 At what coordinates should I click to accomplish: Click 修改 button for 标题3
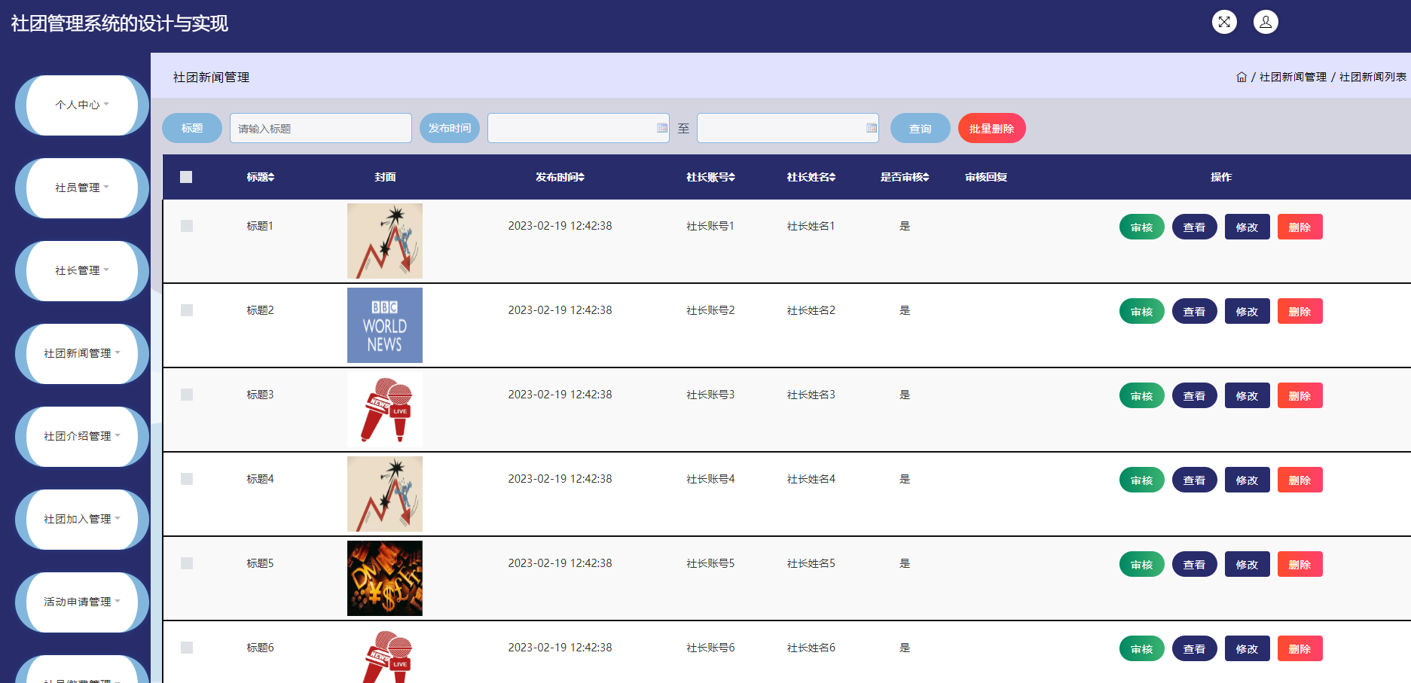coord(1248,395)
